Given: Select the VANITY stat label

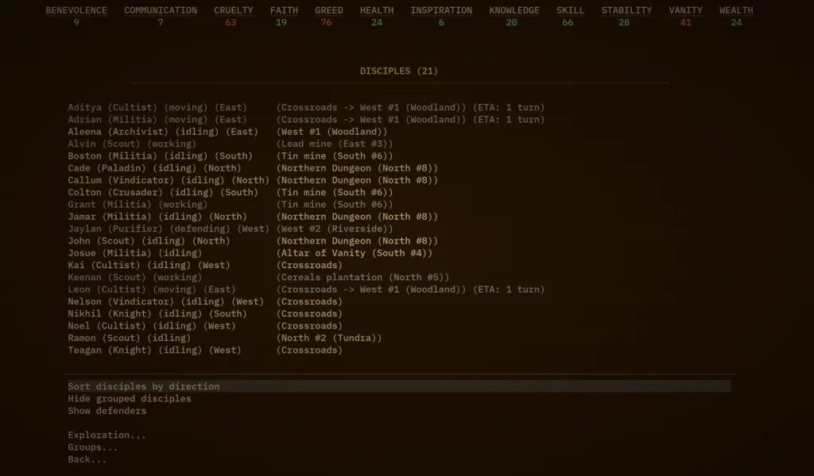Looking at the screenshot, I should tap(686, 10).
